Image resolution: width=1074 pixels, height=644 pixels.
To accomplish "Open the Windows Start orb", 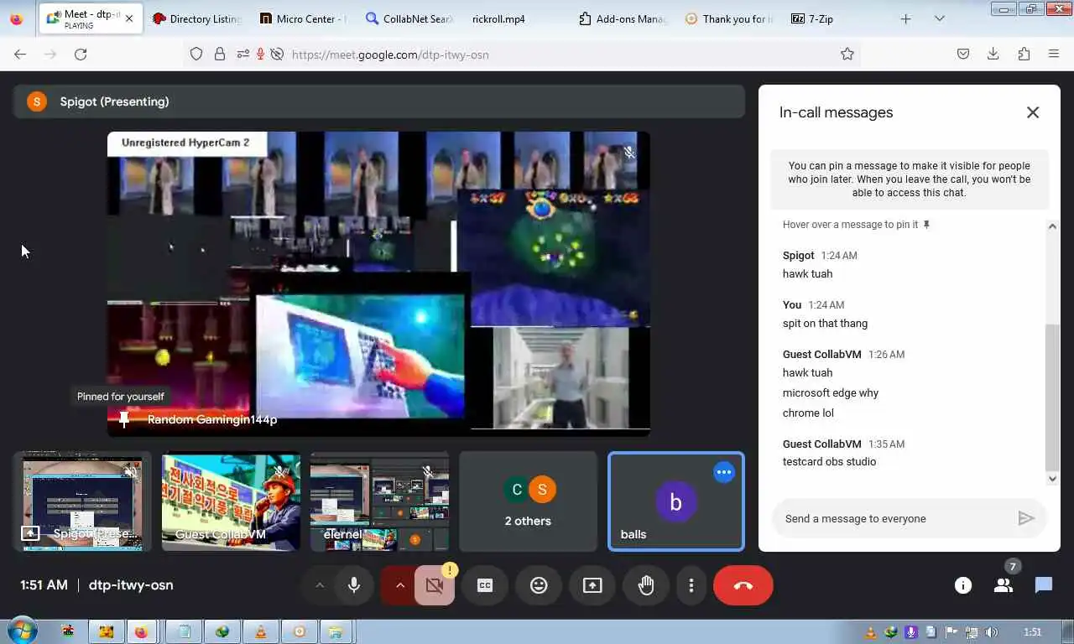I will (22, 631).
